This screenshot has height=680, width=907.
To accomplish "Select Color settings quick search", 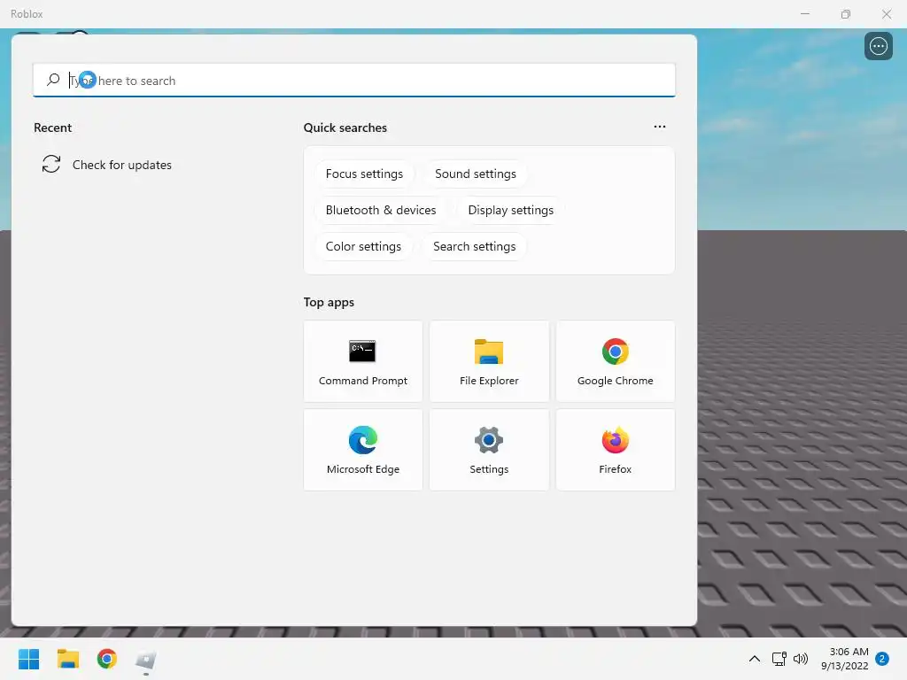I will click(363, 247).
